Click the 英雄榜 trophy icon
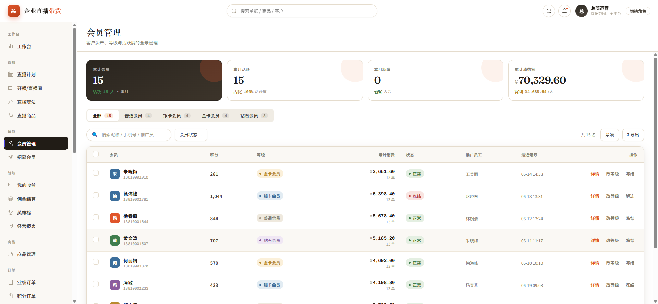Image resolution: width=658 pixels, height=304 pixels. point(11,213)
